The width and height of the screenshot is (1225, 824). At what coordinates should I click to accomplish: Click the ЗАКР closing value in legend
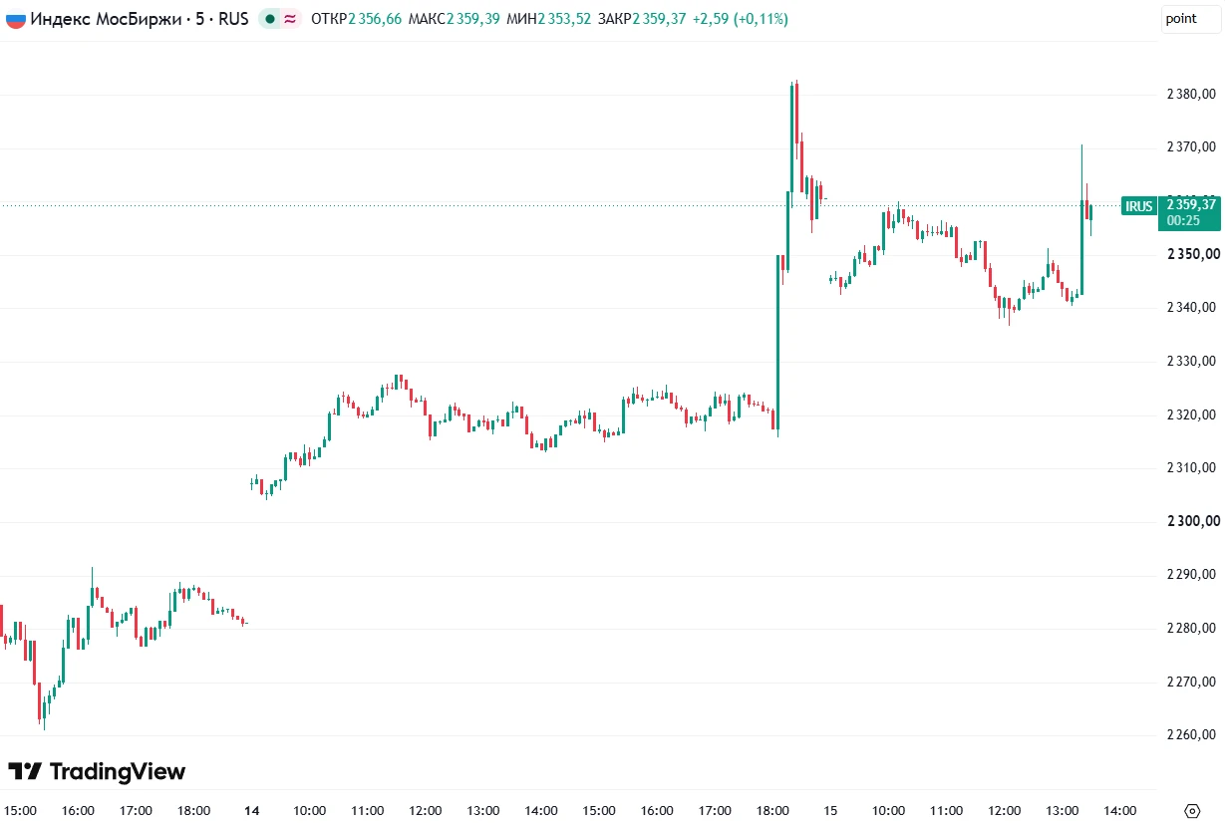tap(659, 18)
